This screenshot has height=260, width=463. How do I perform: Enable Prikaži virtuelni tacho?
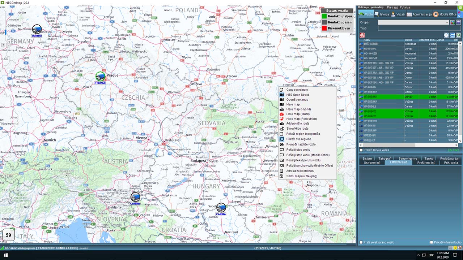[x=431, y=242]
